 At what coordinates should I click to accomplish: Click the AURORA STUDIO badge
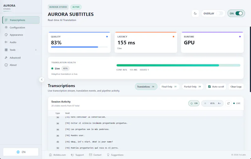coord(58,7)
